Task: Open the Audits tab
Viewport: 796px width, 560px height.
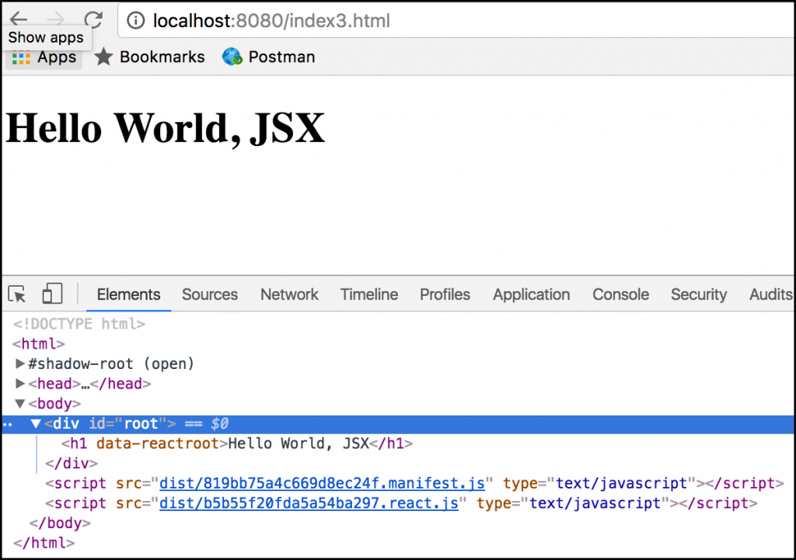Action: [x=770, y=294]
